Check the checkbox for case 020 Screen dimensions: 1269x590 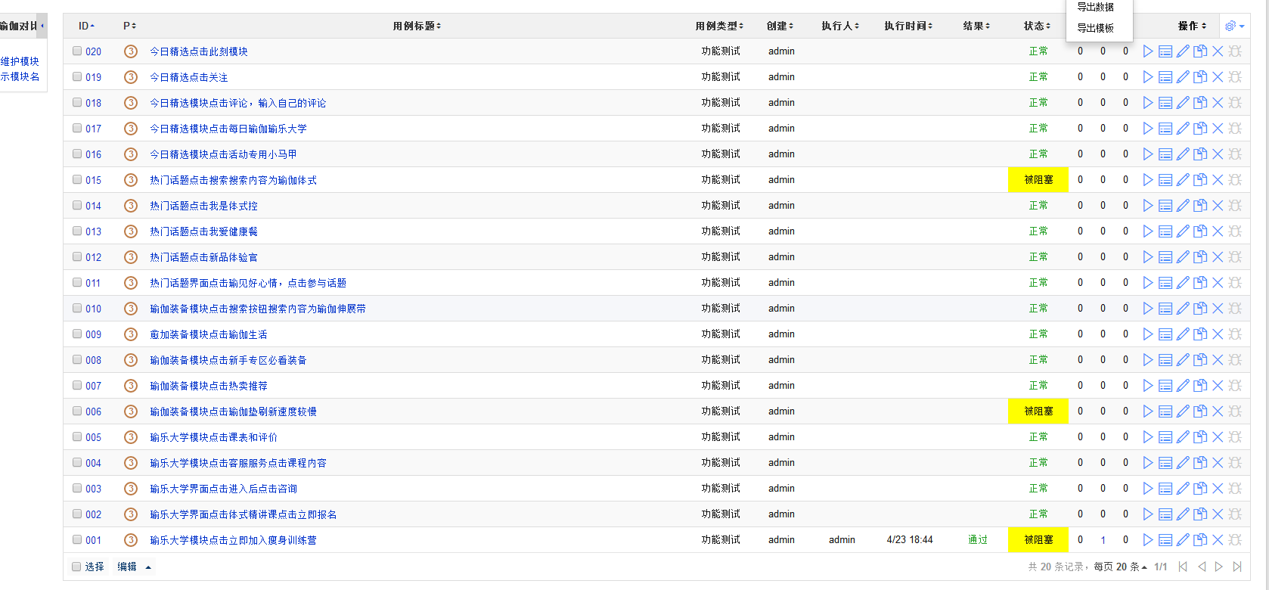[x=77, y=51]
